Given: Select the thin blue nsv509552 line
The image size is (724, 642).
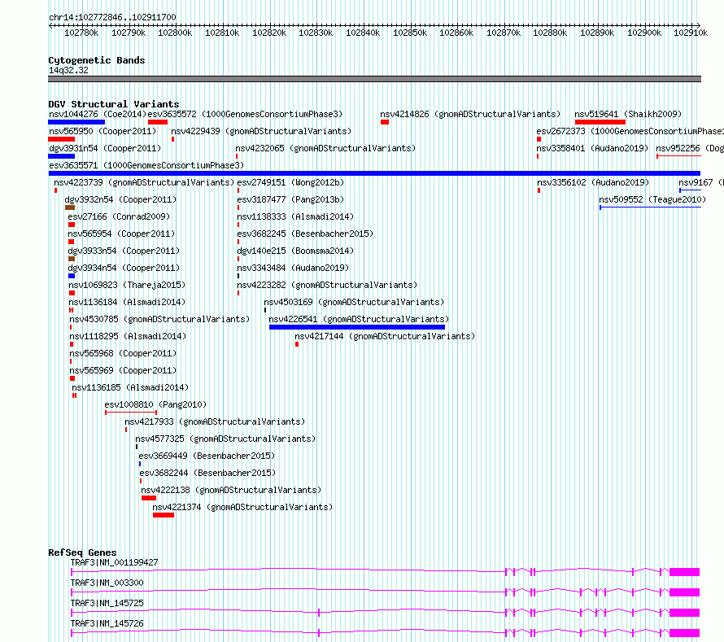Looking at the screenshot, I should click(650, 207).
